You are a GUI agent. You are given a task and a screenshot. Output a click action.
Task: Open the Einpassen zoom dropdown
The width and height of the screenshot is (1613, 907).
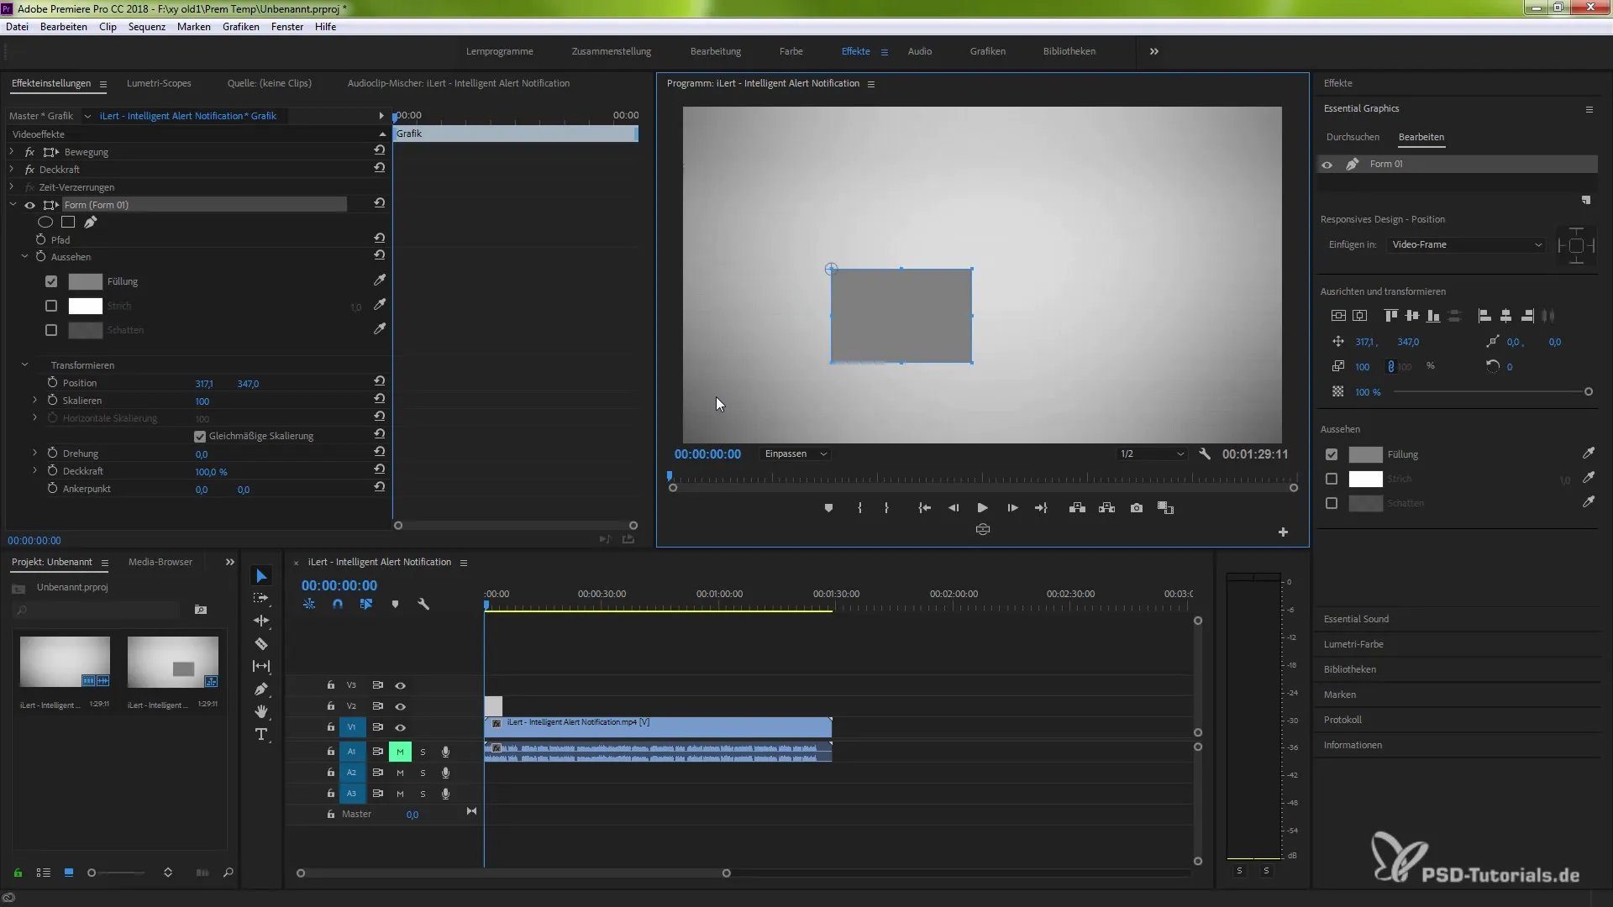click(795, 454)
